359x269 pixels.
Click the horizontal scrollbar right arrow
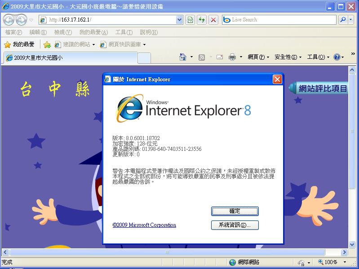[344, 252]
